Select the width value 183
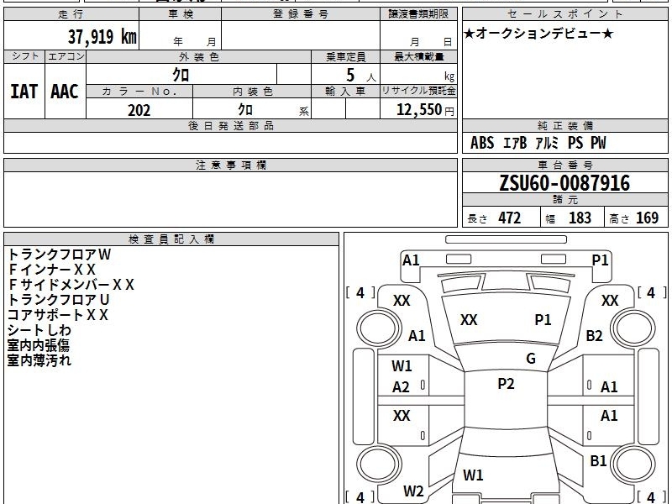The image size is (672, 504). [580, 218]
